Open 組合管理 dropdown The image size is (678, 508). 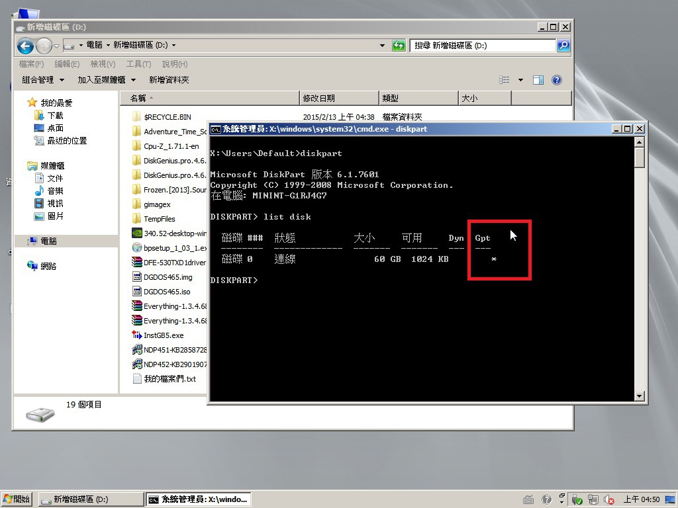(x=43, y=80)
